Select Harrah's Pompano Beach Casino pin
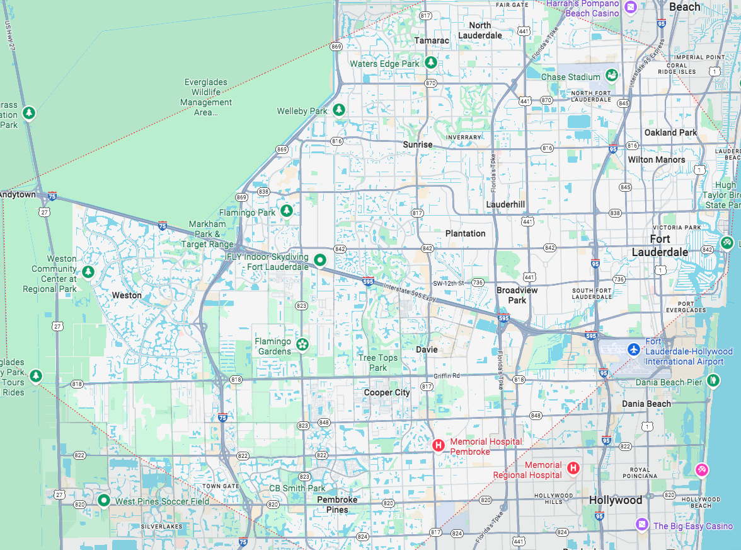This screenshot has width=741, height=550. [x=630, y=7]
